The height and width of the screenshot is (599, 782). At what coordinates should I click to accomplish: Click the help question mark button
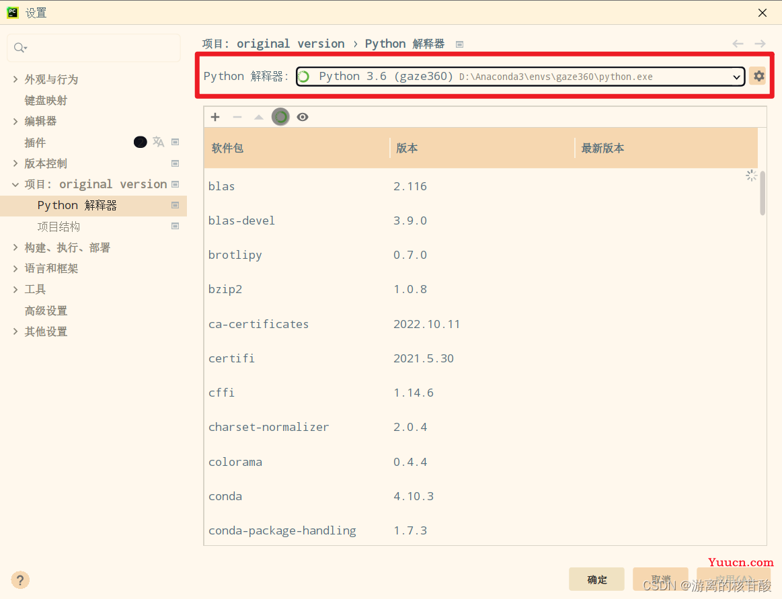20,580
